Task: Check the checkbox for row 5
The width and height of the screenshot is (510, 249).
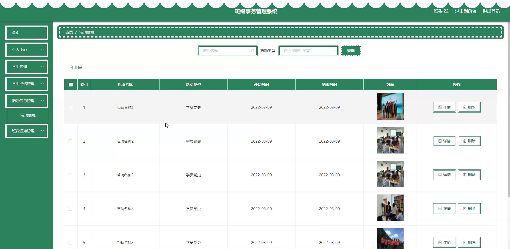Action: click(x=70, y=243)
